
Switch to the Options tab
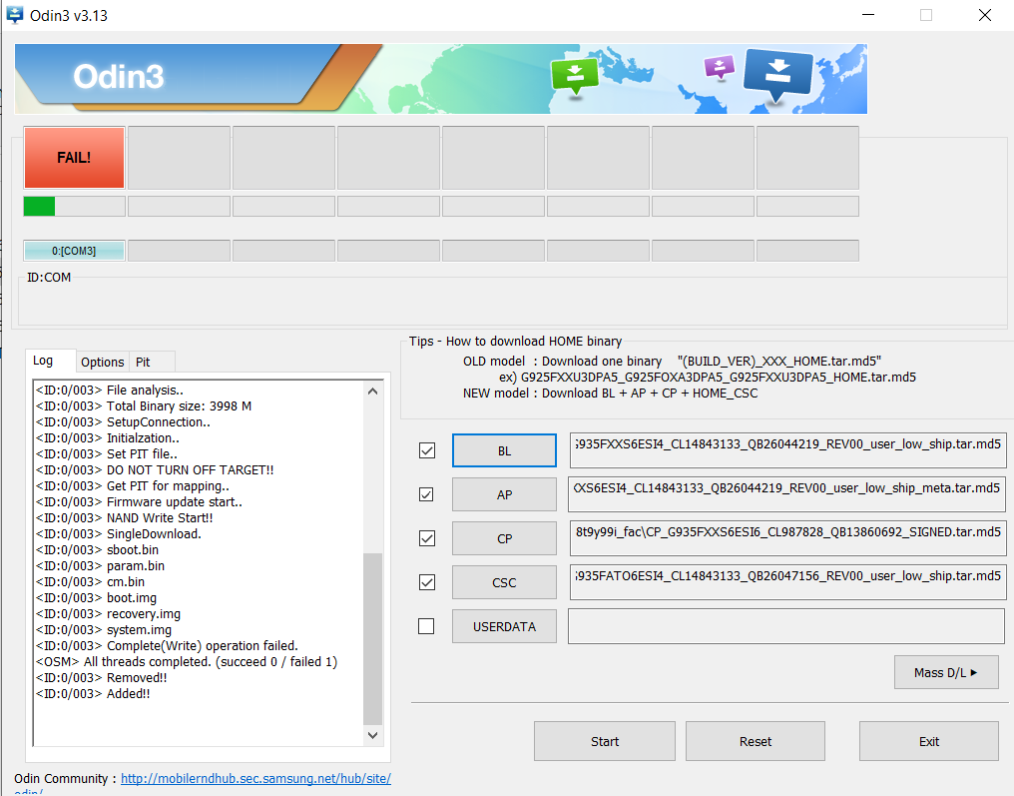[x=102, y=362]
